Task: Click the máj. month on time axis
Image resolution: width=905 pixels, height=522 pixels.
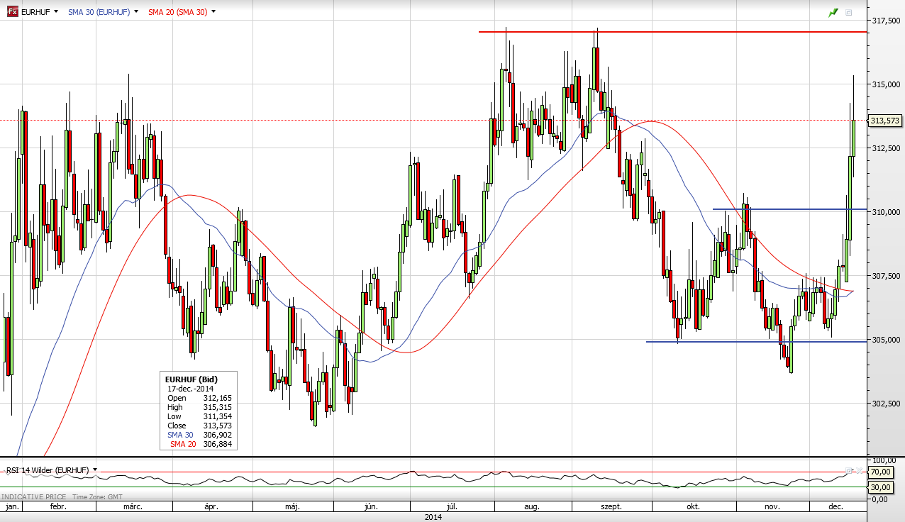Action: click(x=293, y=507)
